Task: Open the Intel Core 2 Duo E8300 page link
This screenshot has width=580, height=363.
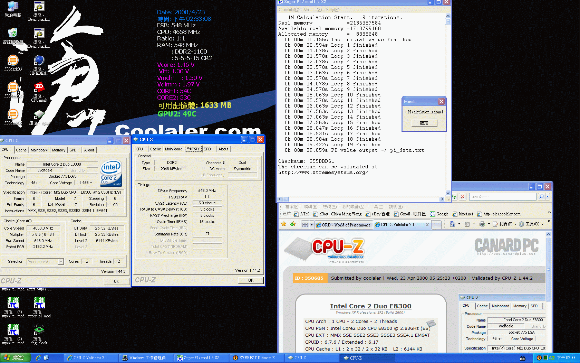Action: pos(370,306)
